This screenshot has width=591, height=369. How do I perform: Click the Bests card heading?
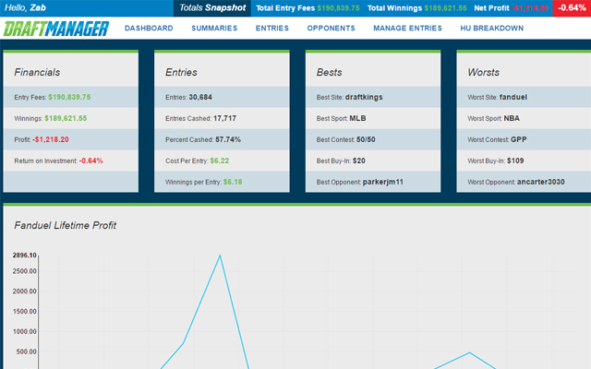[329, 72]
